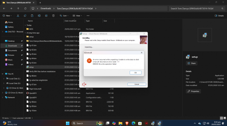227x126 pixels.
Task: Close the ISDone.dll error dialog
Action: [142, 53]
